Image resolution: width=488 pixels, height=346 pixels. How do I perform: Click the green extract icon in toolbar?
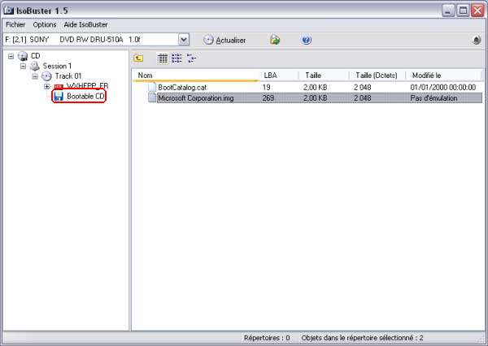(x=275, y=40)
